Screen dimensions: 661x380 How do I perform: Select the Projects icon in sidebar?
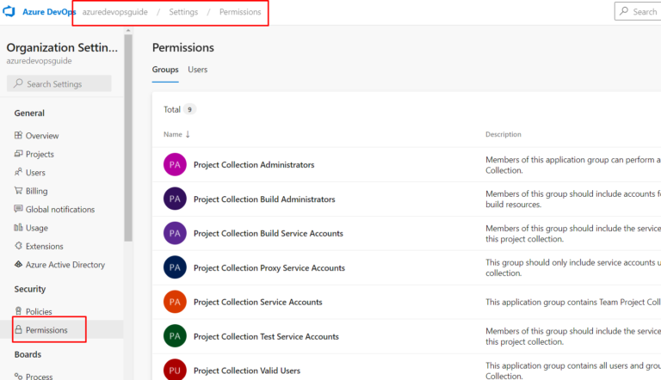(18, 154)
